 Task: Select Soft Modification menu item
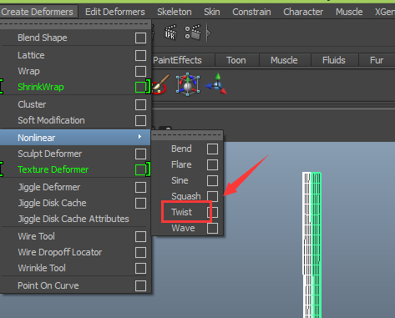51,120
